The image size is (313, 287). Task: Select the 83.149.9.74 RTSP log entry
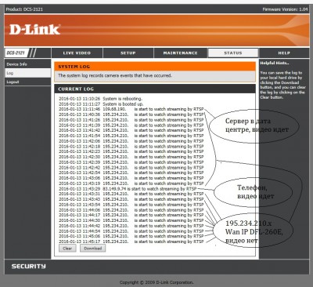coord(128,188)
